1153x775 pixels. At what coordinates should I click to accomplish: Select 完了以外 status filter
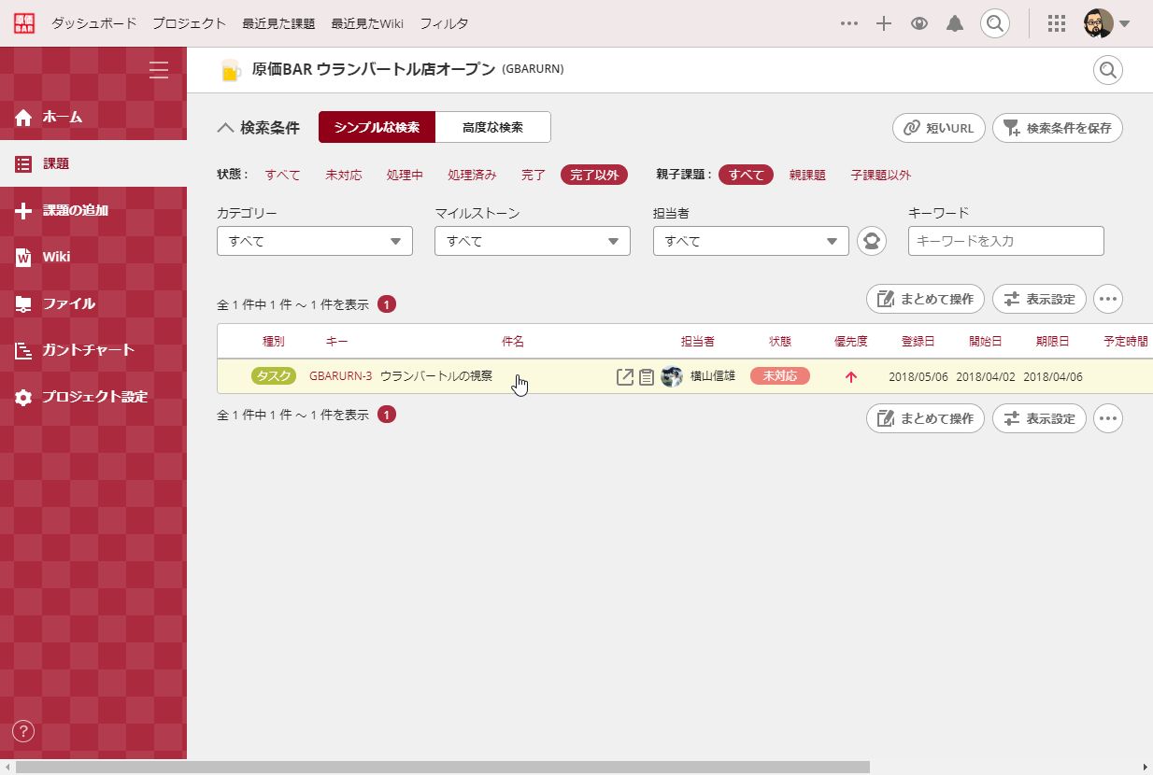coord(594,175)
